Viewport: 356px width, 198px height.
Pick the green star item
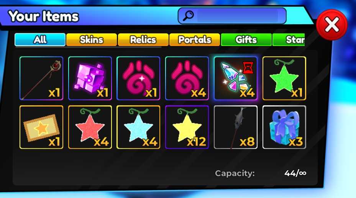click(x=284, y=78)
